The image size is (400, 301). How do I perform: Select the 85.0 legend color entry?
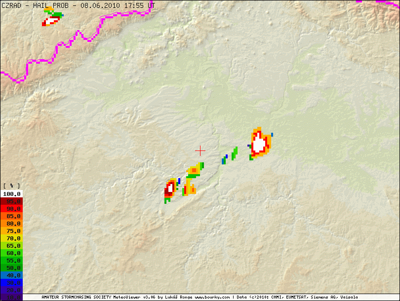point(11,216)
